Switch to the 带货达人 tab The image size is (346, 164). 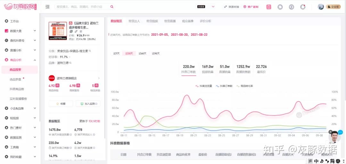click(x=134, y=21)
